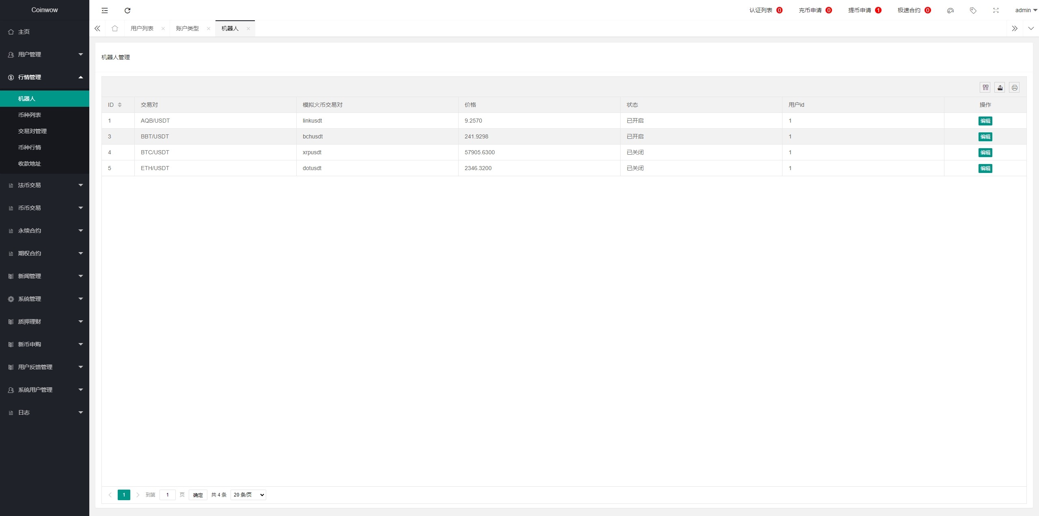Open the theme palette icon
Screen dimensions: 1039x516
click(950, 11)
